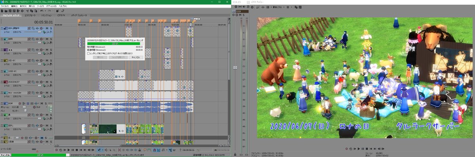Click Preview on External Monitor icon
The image size is (475, 157).
point(258,7)
